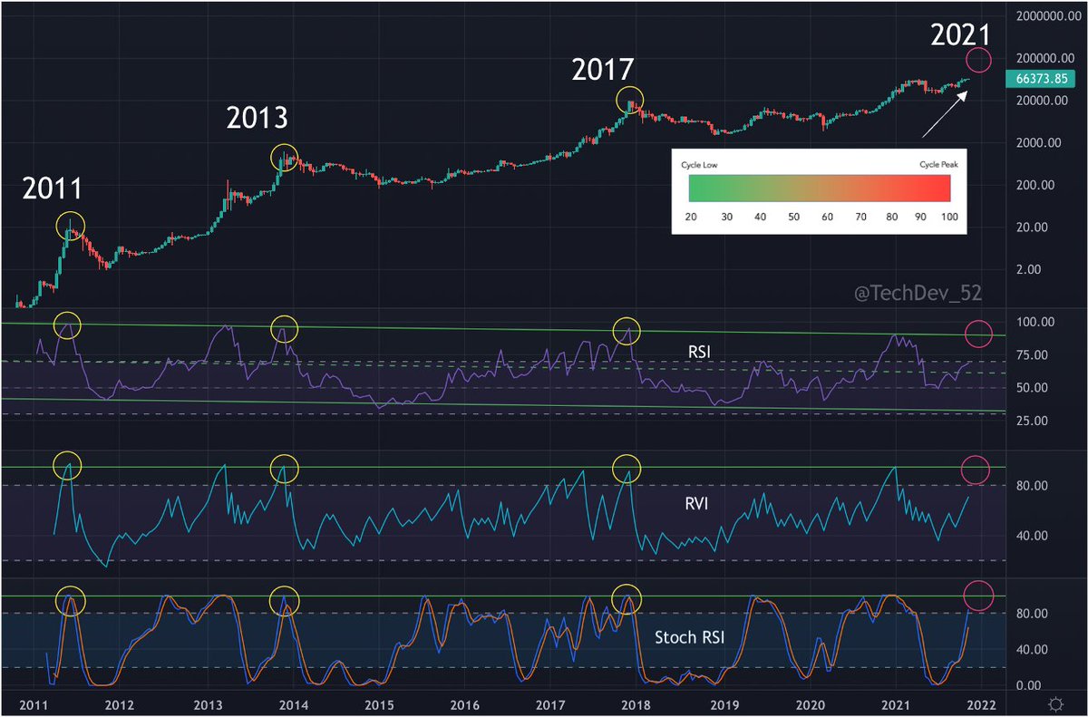The width and height of the screenshot is (1088, 717).
Task: Open the chart settings gear icon
Action: (1054, 702)
